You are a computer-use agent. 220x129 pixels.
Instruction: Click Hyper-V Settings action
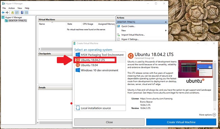coord(130,39)
